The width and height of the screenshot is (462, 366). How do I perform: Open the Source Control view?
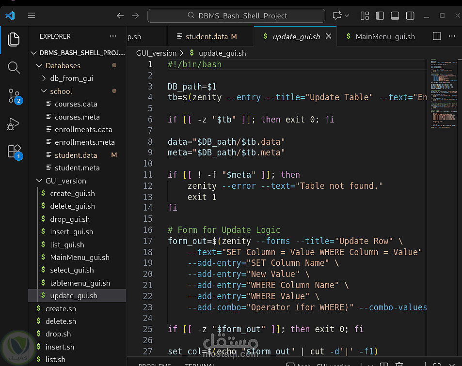[x=14, y=96]
